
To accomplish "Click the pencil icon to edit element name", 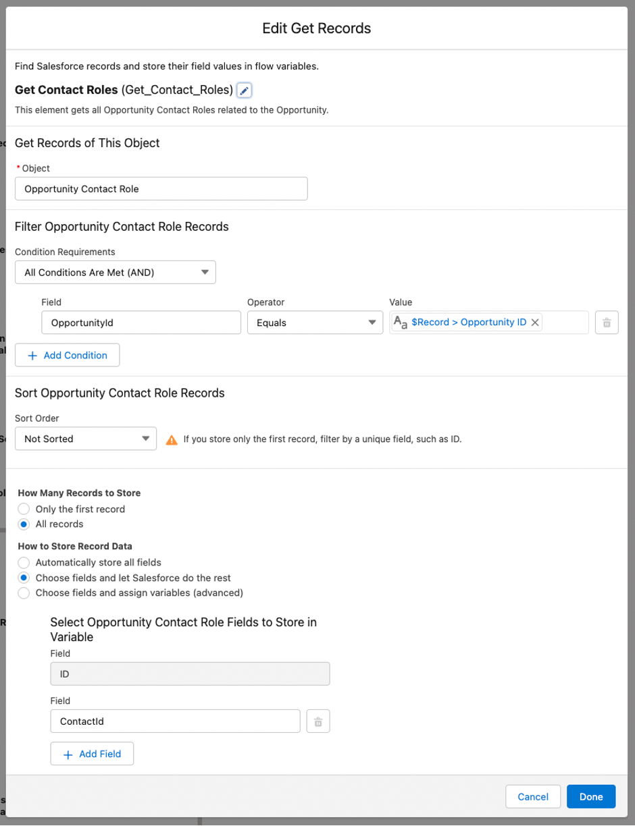I will click(x=244, y=90).
